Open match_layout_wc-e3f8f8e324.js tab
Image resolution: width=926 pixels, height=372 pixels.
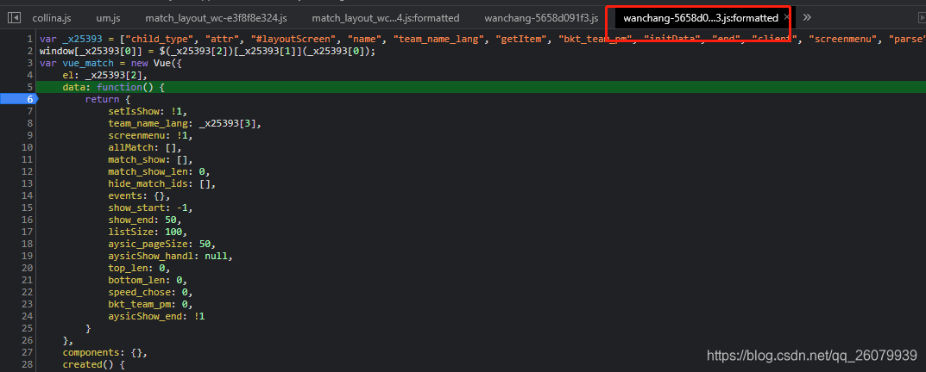(216, 18)
